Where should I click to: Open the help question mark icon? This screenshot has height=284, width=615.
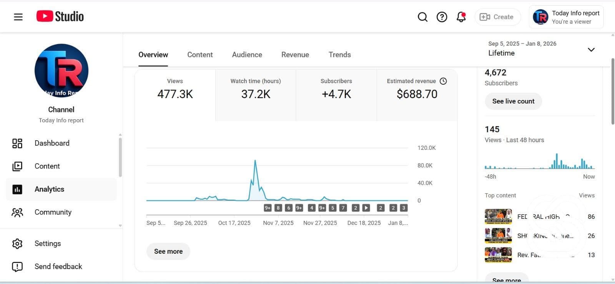tap(442, 17)
